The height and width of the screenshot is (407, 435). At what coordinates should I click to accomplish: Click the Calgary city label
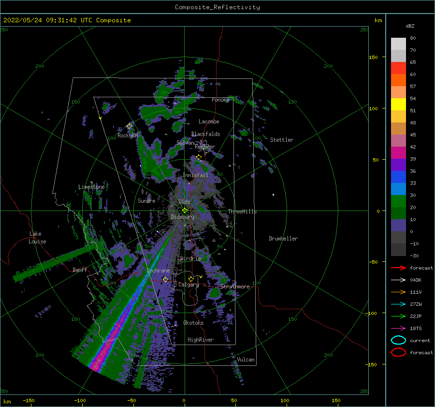[188, 285]
